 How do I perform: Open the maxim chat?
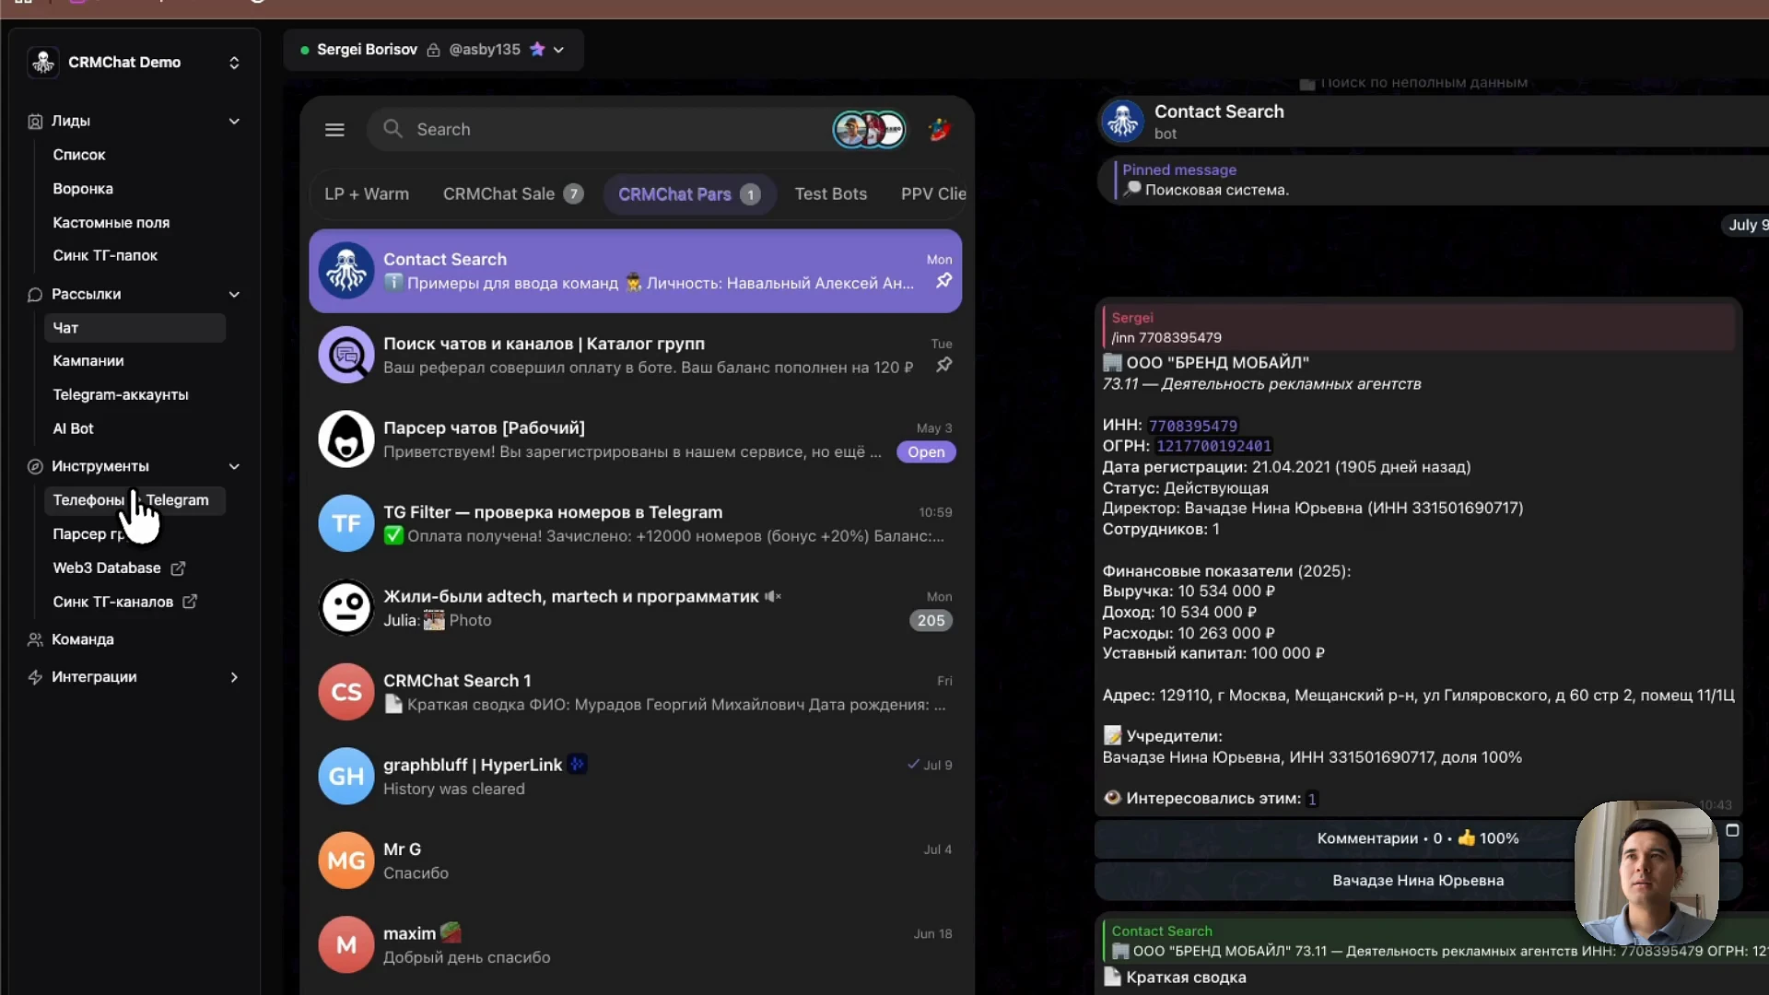tap(636, 945)
